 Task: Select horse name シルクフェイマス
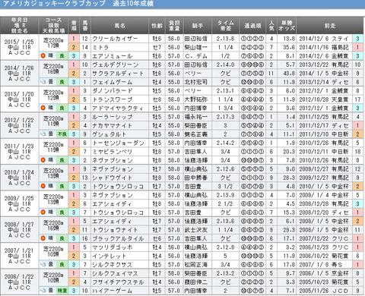115,273
